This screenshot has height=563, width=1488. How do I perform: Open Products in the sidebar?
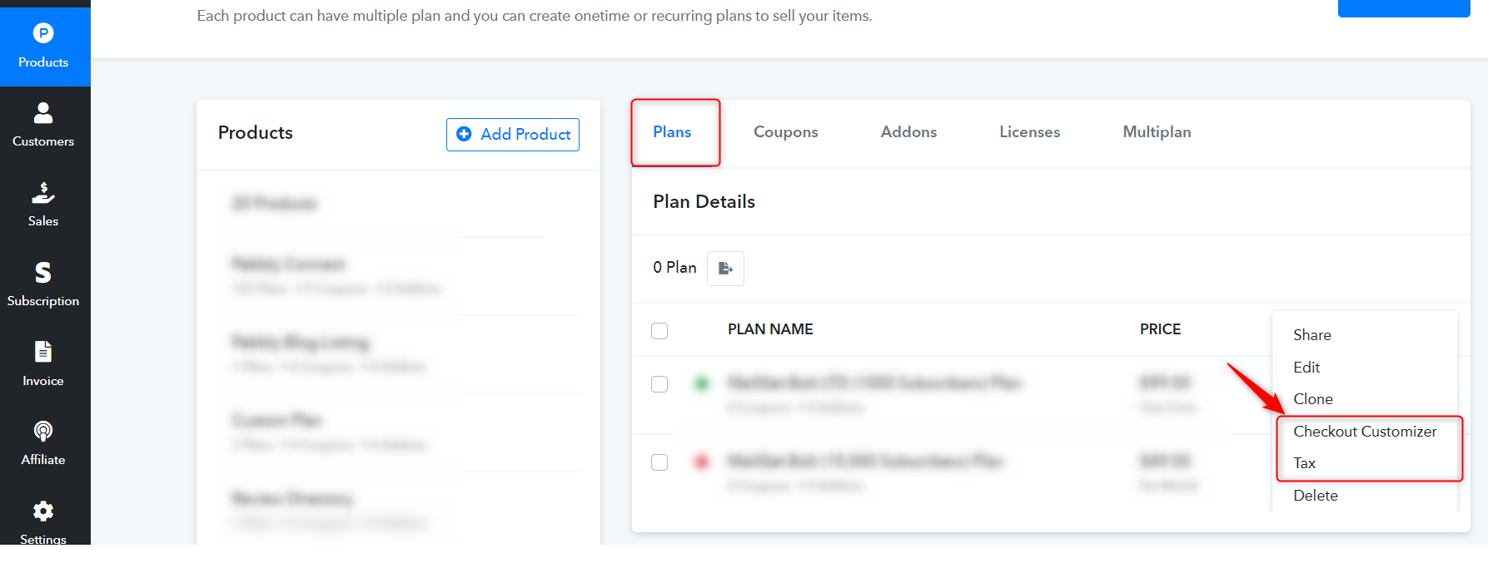[x=43, y=47]
